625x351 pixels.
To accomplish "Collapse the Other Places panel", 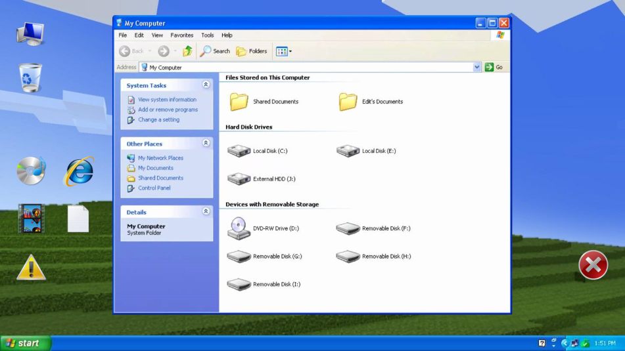I will click(206, 144).
